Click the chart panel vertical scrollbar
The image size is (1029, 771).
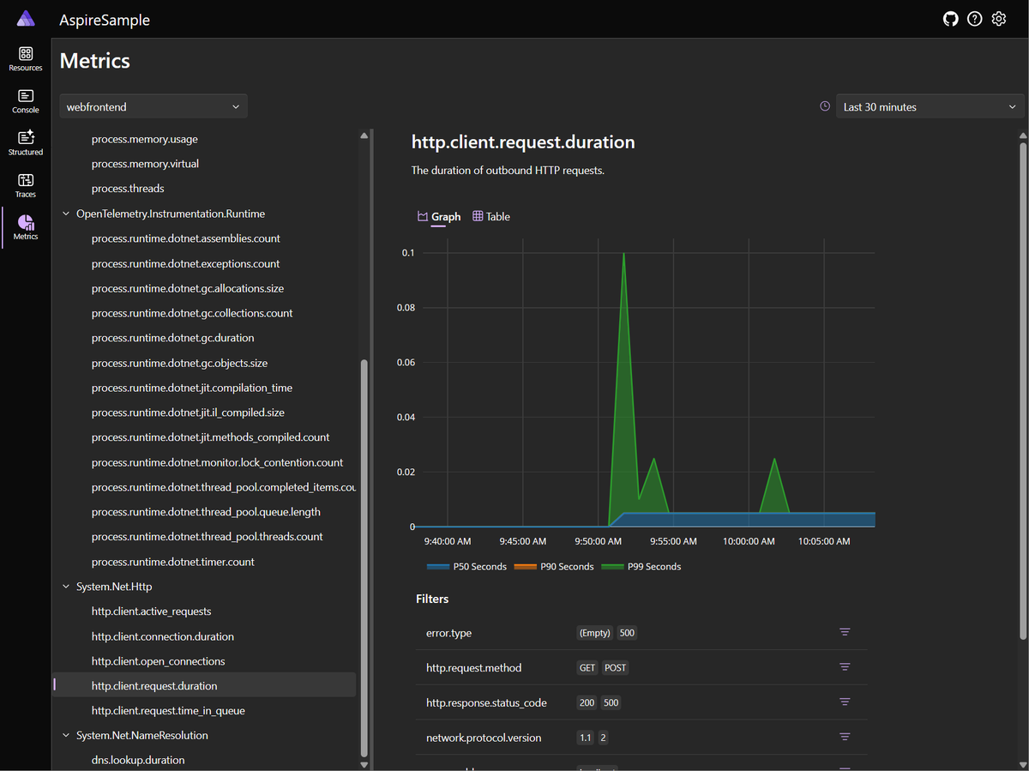(x=1022, y=390)
